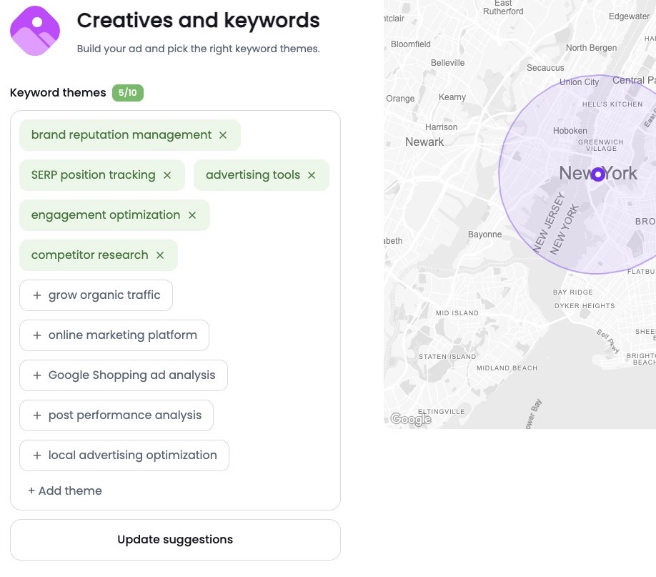Click Bayonne label on the map

tap(484, 235)
